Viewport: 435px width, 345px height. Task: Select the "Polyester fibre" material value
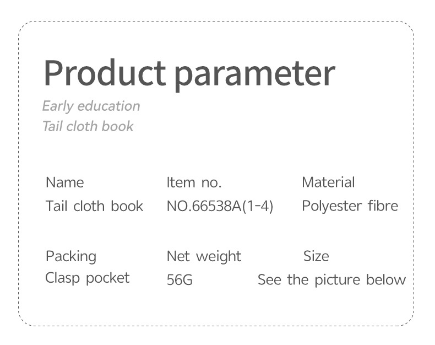click(x=350, y=207)
